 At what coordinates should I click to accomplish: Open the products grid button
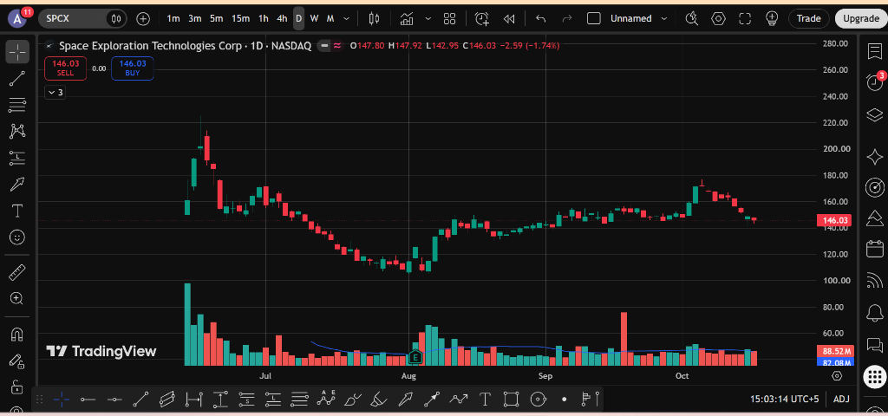point(875,376)
